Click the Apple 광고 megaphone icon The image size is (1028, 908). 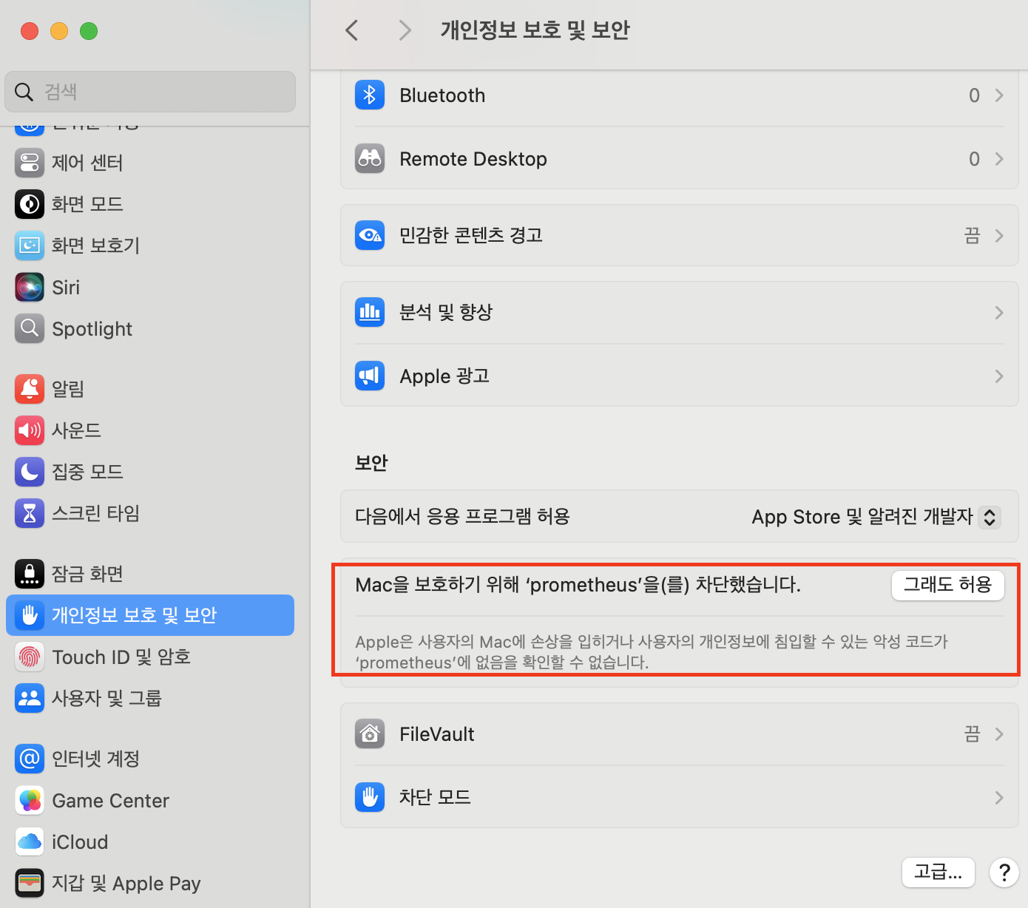(370, 376)
